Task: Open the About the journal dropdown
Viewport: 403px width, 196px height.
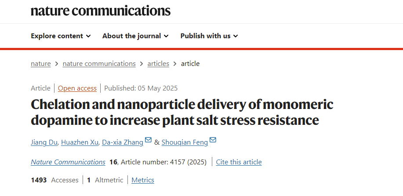Action: (x=135, y=36)
